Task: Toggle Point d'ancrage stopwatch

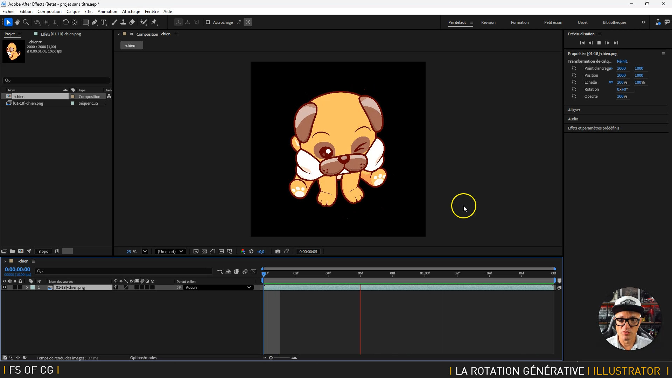Action: (x=574, y=68)
